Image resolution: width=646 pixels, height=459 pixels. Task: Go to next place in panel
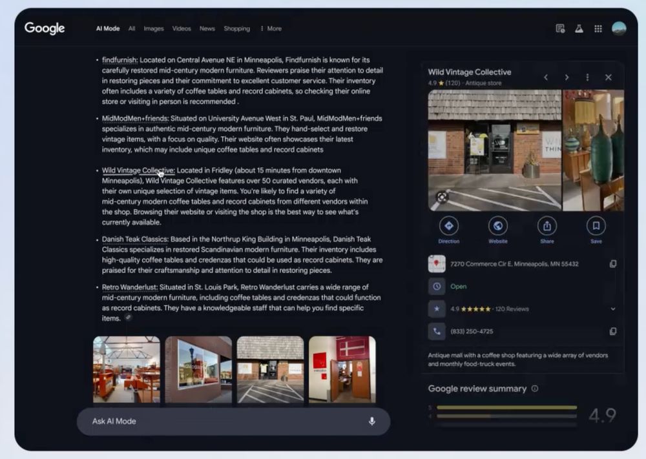click(x=567, y=77)
